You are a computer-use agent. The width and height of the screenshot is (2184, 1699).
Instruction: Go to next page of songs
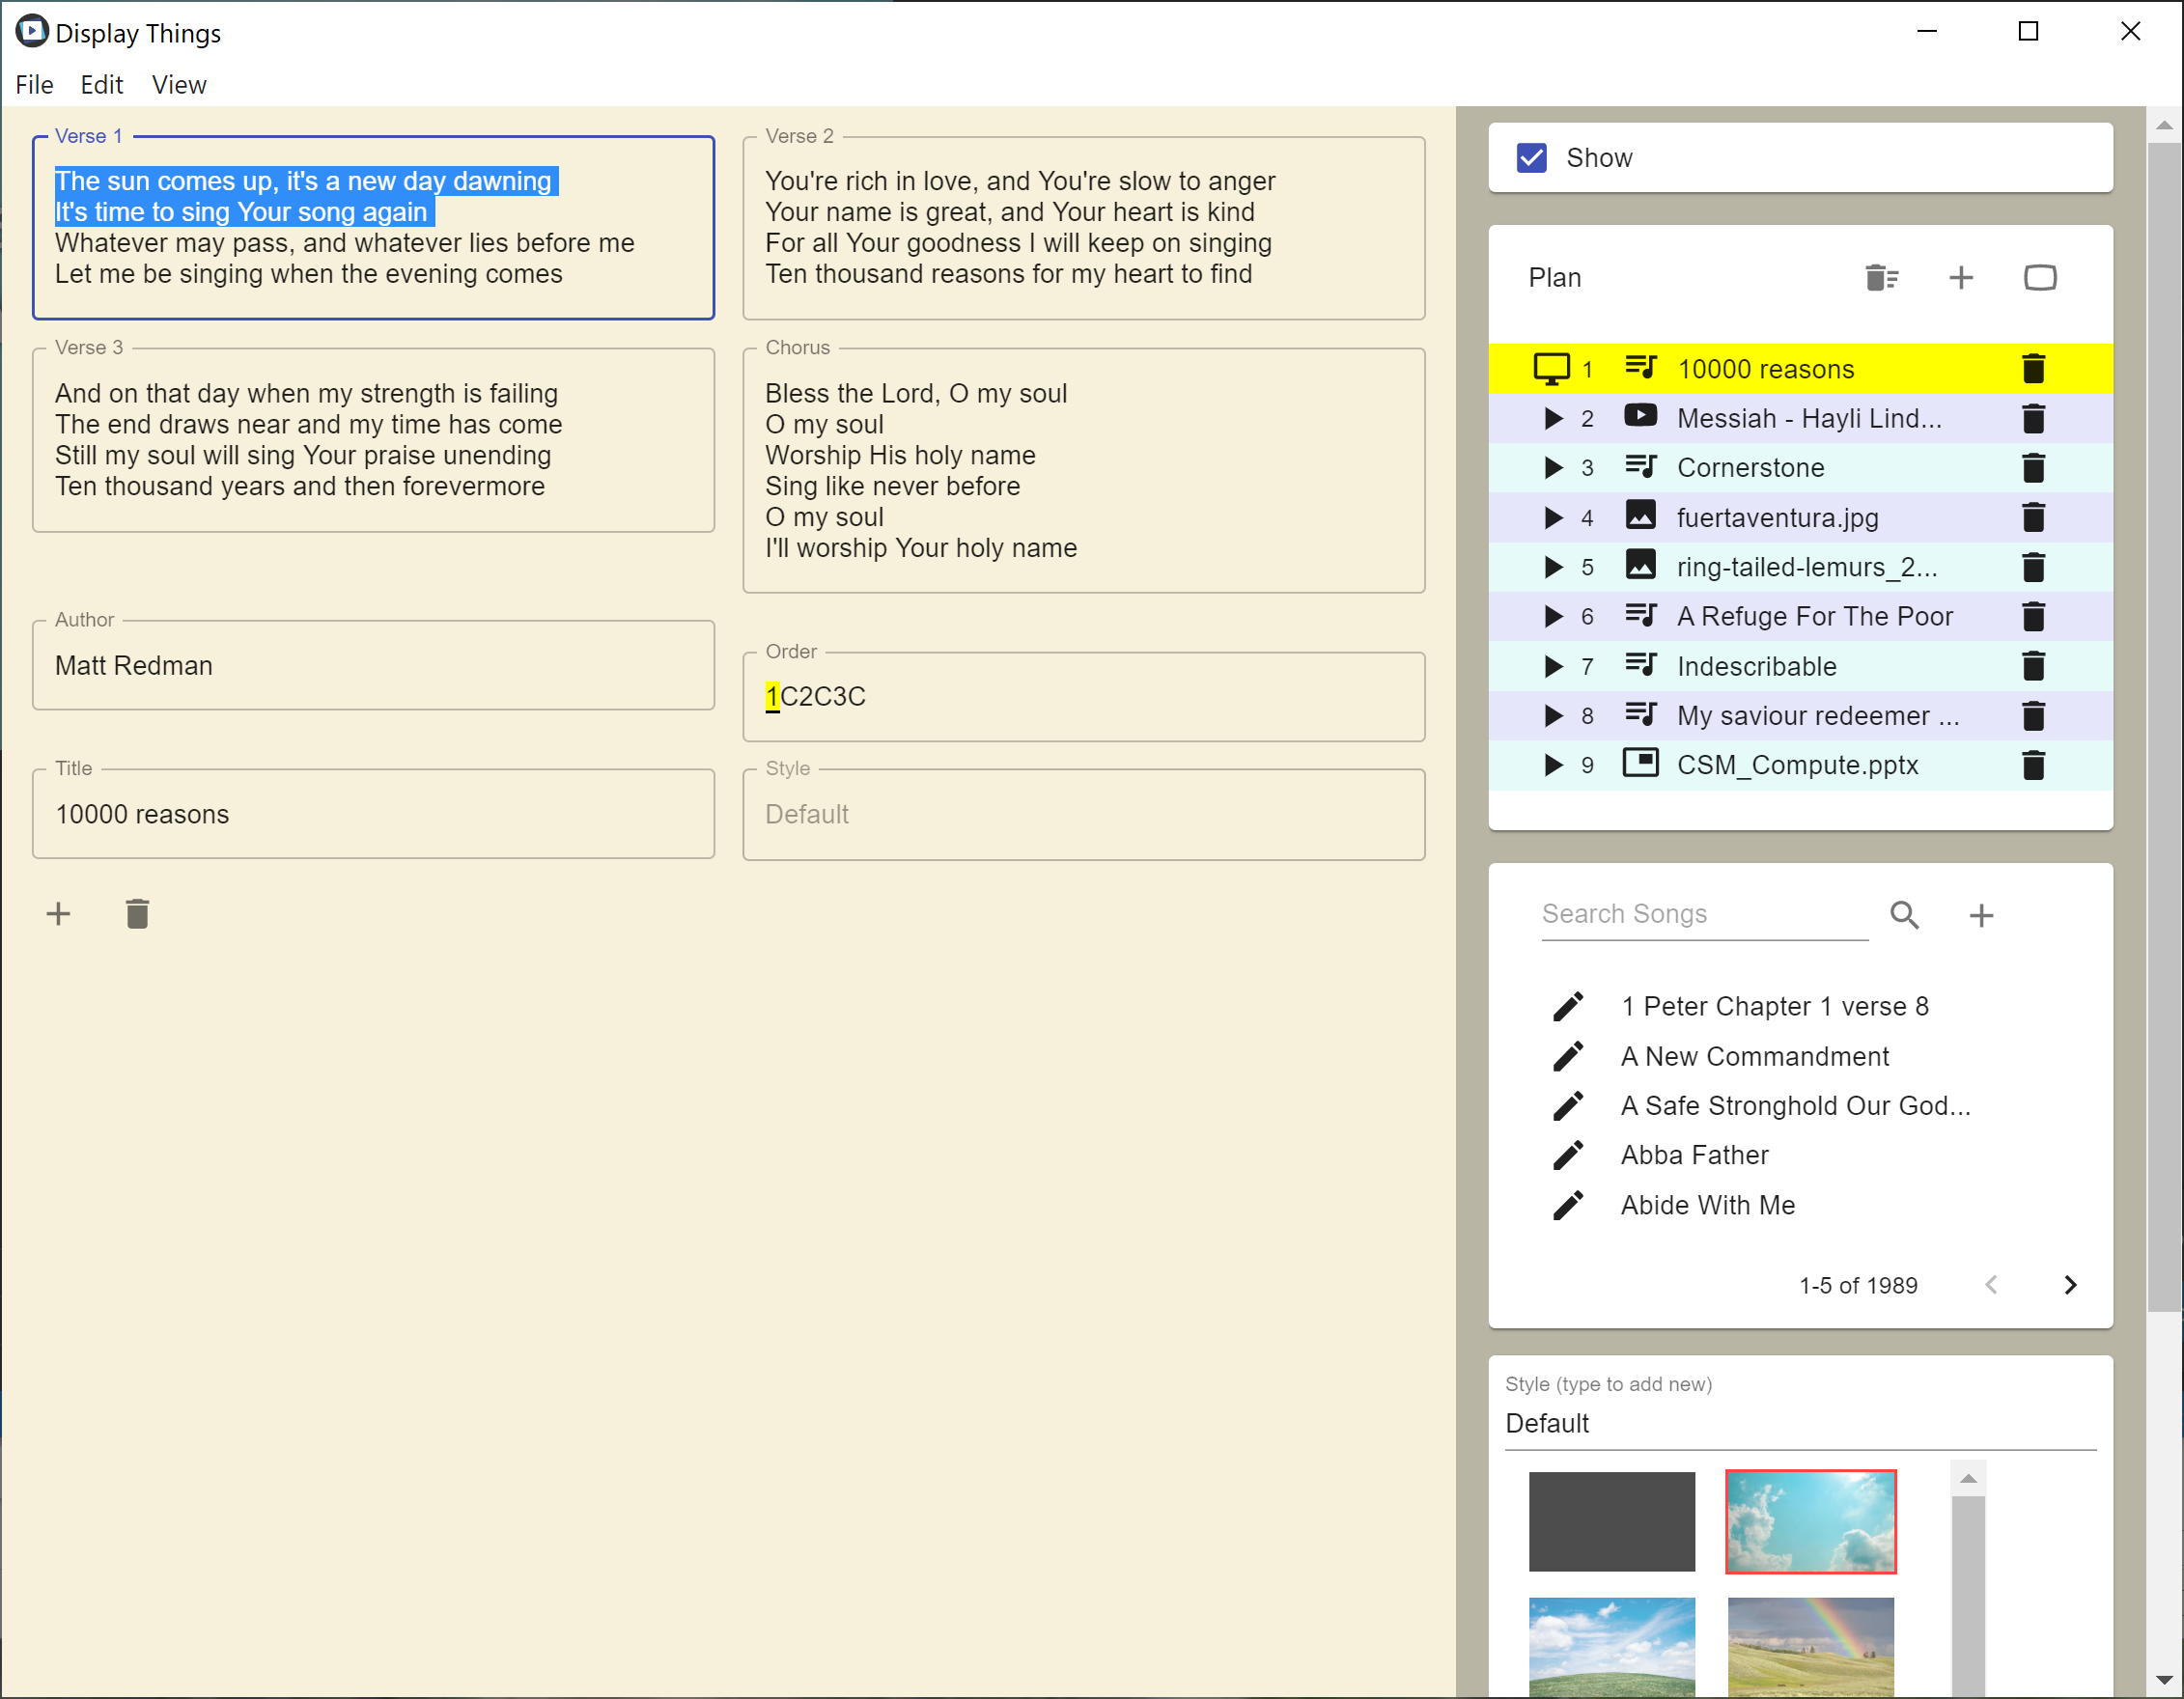(x=2070, y=1285)
